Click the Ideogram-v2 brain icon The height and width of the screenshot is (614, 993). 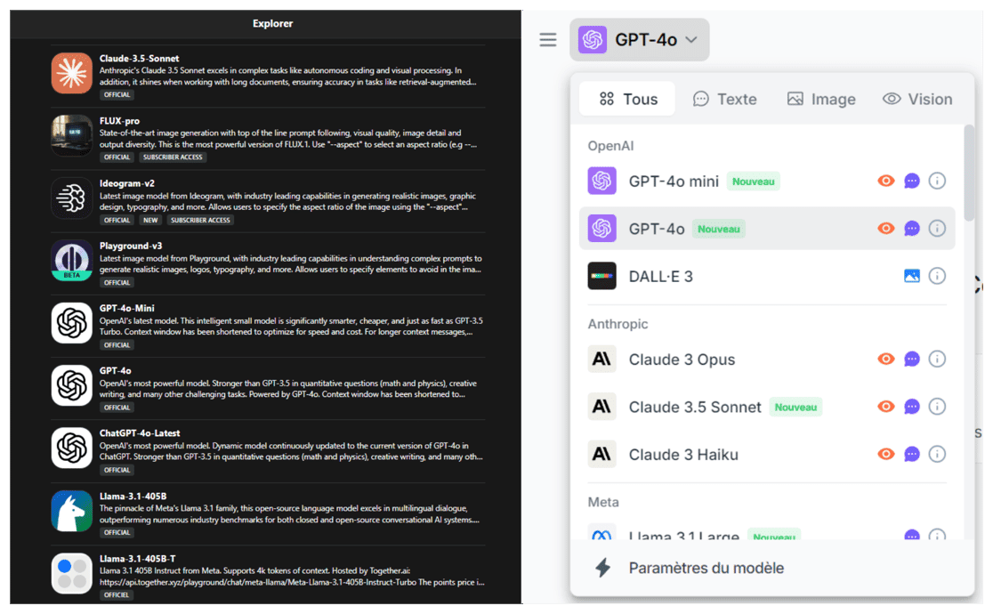[71, 198]
